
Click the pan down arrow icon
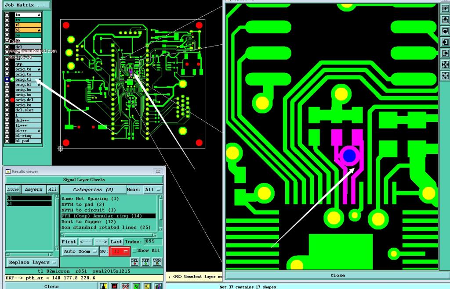445,31
